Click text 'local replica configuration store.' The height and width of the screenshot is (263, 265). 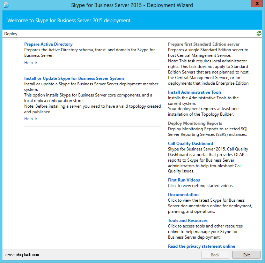[x=54, y=101]
